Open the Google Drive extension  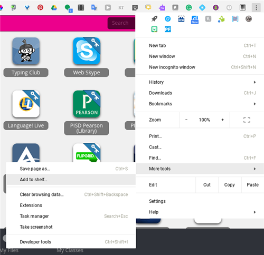[54, 7]
